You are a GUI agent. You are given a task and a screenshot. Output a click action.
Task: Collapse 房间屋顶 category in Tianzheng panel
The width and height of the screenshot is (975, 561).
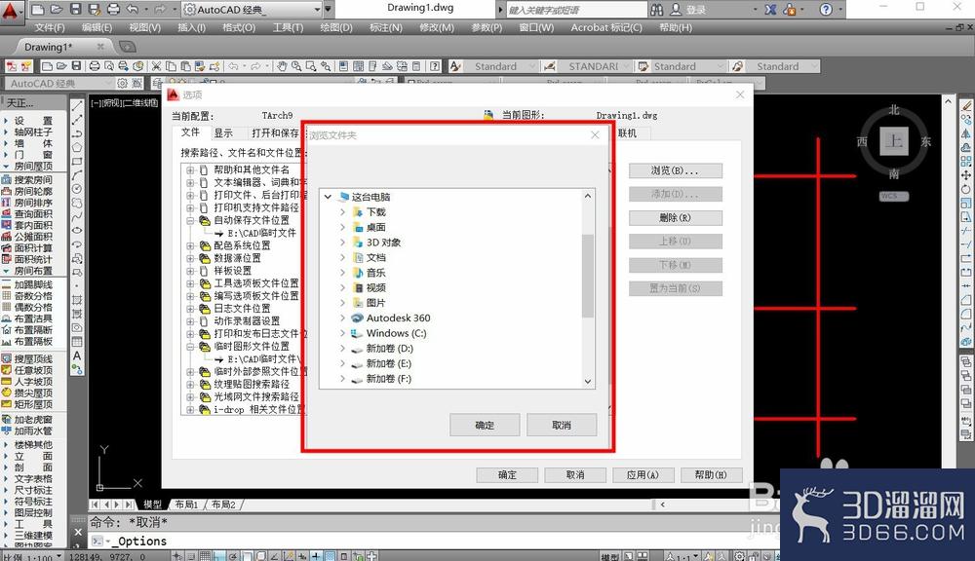[6, 166]
